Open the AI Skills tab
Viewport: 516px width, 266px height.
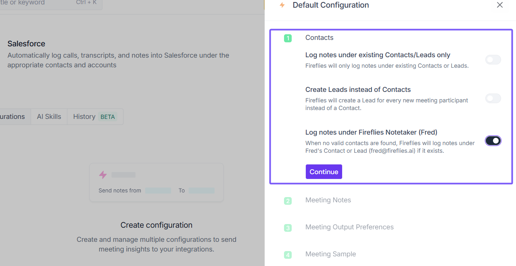(49, 116)
